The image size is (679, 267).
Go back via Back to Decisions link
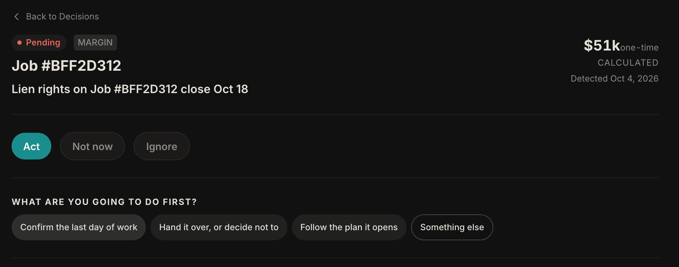tap(56, 17)
